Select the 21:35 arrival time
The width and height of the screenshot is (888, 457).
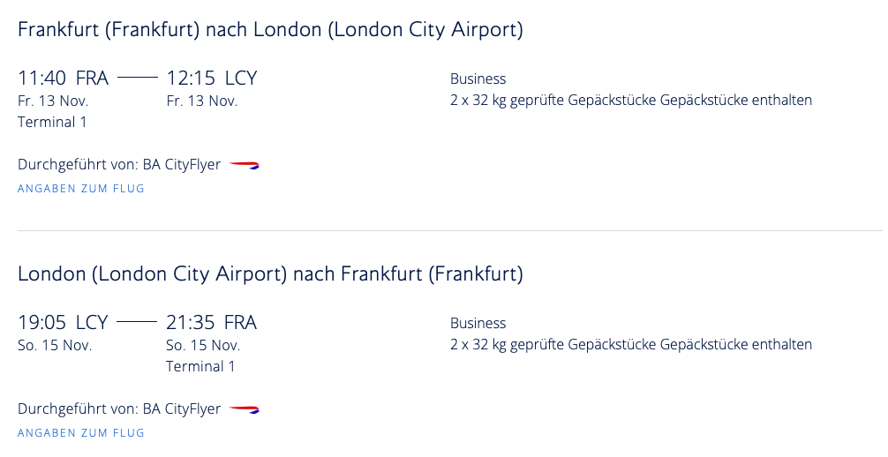pos(190,323)
